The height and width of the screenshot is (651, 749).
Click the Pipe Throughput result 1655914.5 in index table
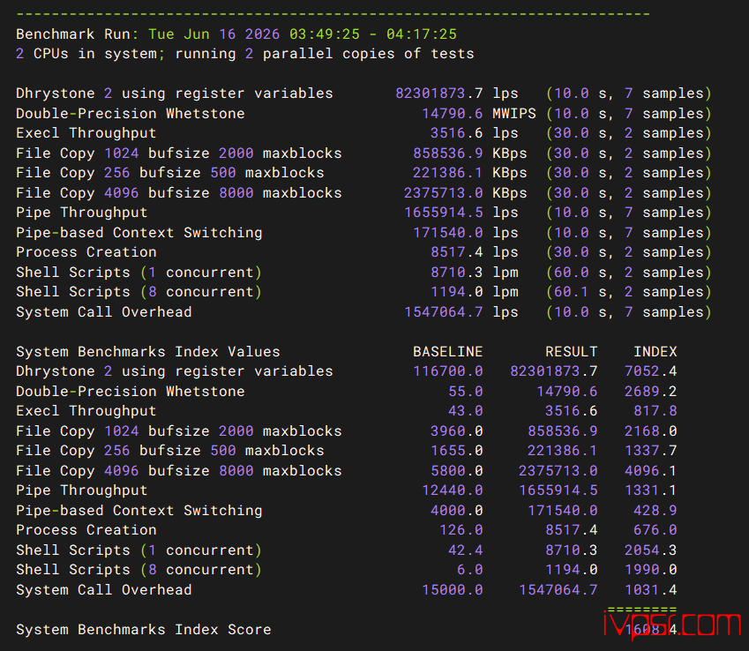tap(558, 490)
